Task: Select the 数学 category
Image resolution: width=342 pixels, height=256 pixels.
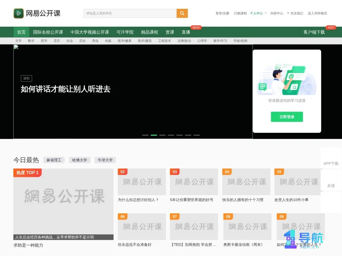Action: 31,41
